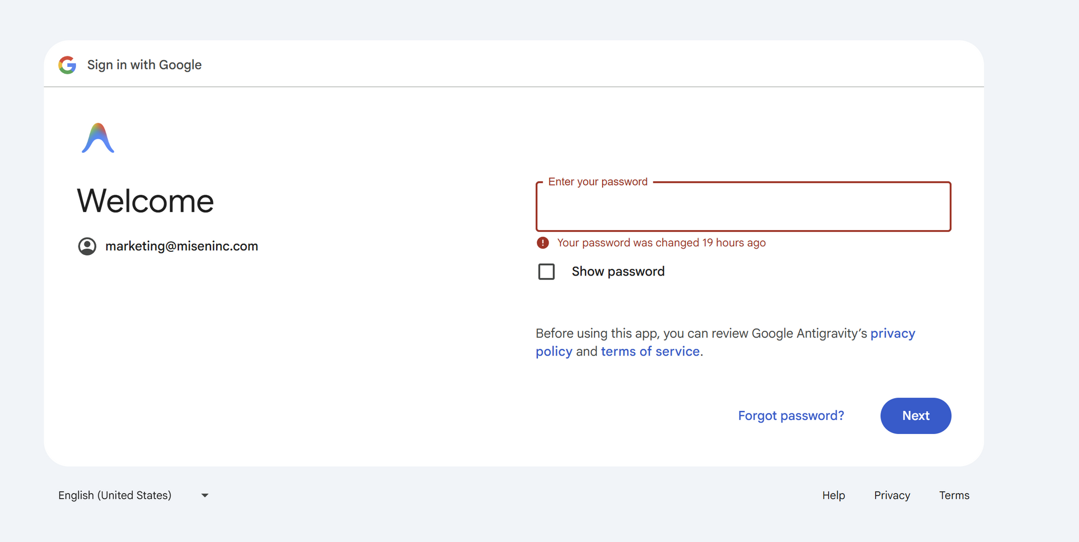Click the Antigravity rainbow A logo
This screenshot has width=1079, height=542.
click(x=98, y=138)
